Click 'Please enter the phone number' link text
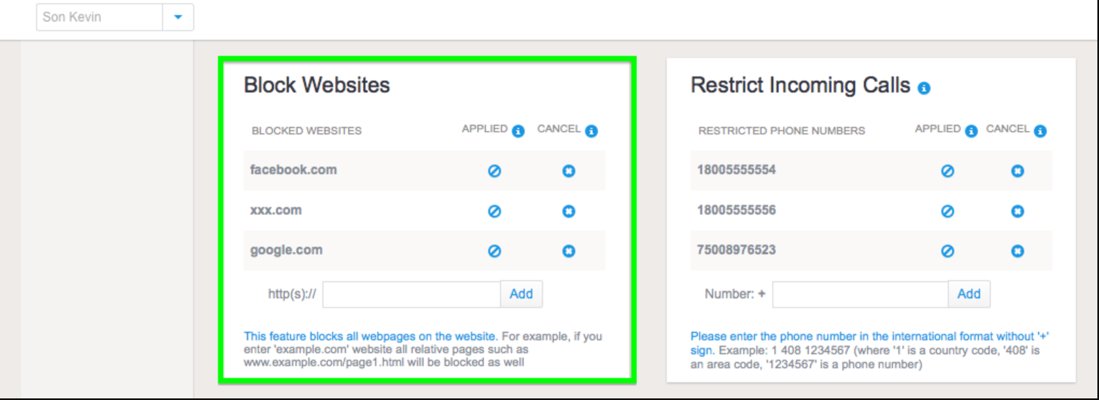 tap(869, 343)
